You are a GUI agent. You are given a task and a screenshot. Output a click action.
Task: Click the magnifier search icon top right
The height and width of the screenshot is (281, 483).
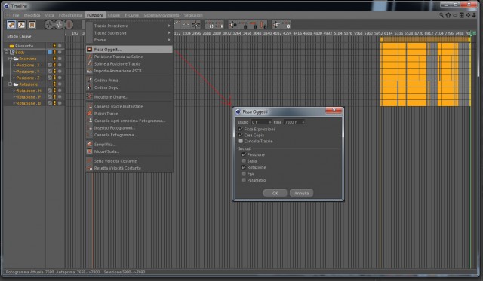pyautogui.click(x=441, y=15)
